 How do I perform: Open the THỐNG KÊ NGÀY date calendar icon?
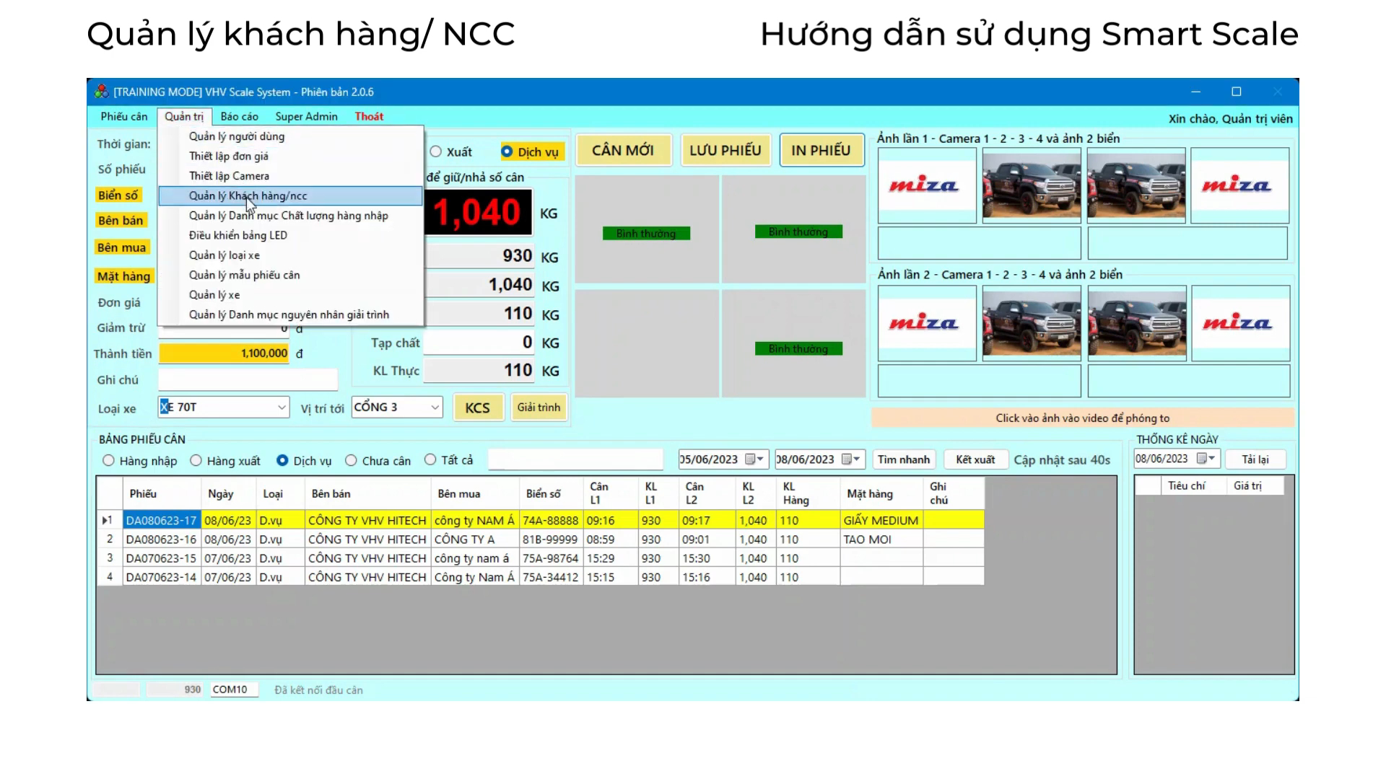click(x=1203, y=458)
